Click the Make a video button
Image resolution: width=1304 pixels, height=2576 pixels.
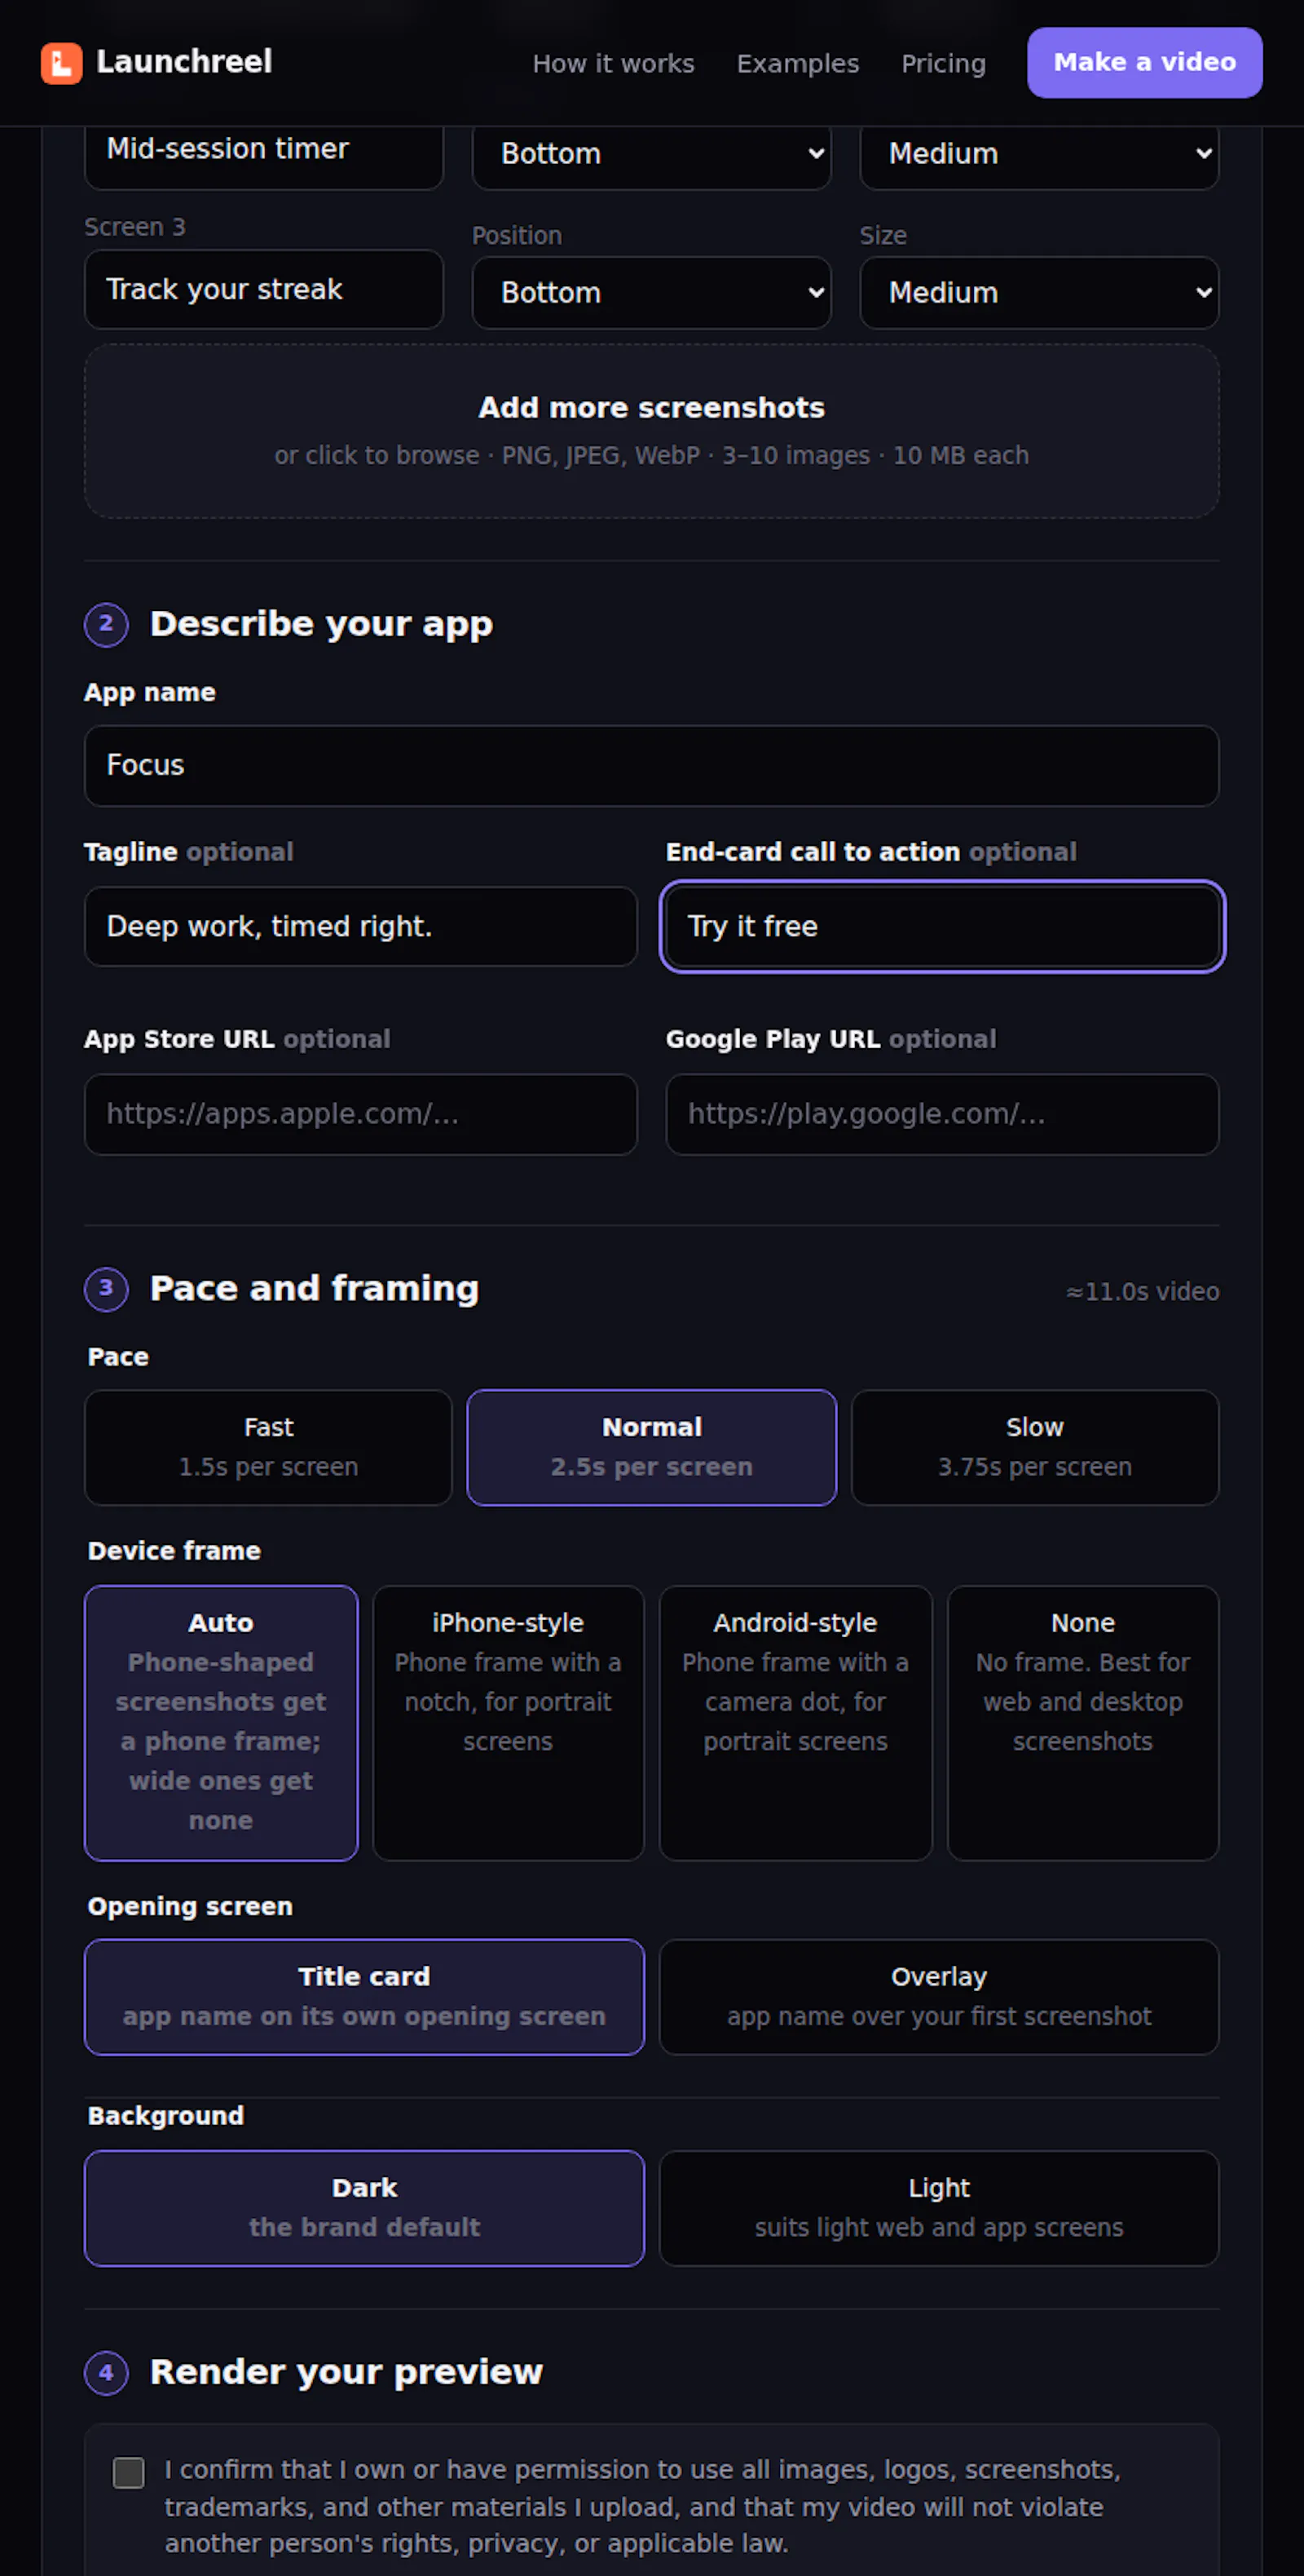1144,62
